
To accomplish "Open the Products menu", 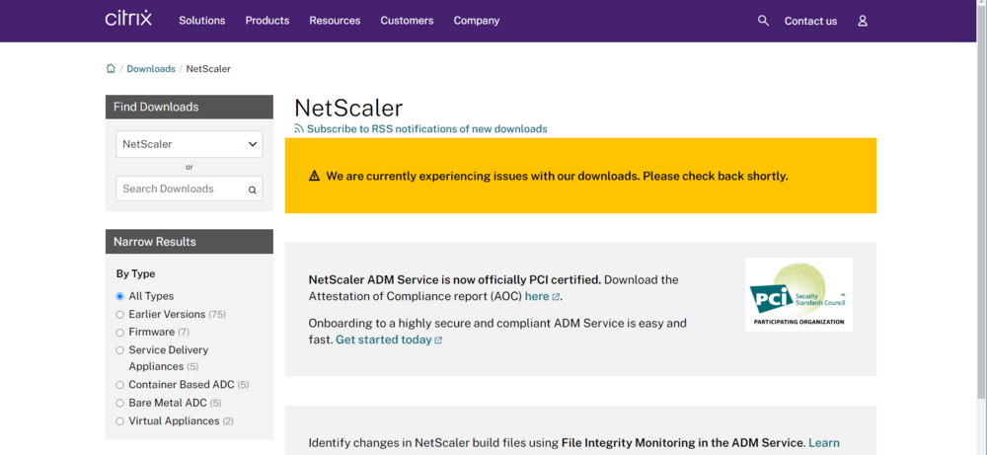I will (x=267, y=21).
